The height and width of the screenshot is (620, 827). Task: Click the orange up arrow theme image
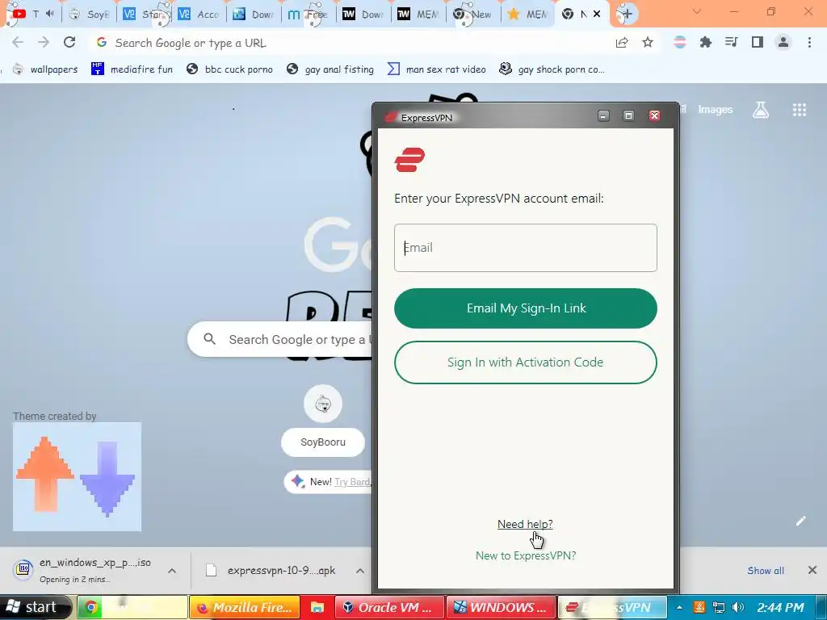tap(45, 473)
